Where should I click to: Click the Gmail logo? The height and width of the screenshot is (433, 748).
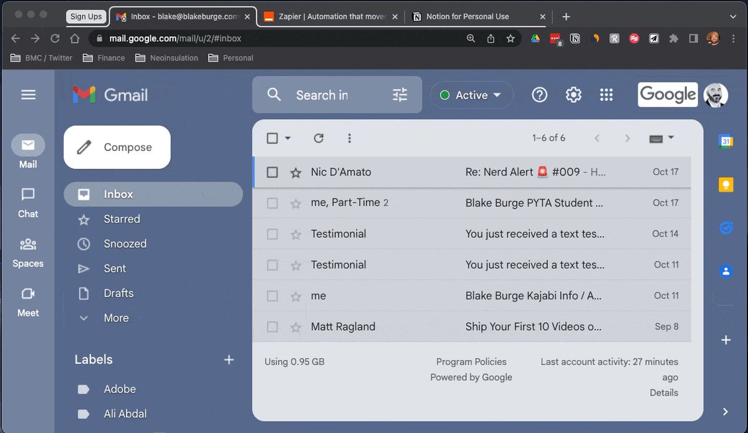click(110, 95)
